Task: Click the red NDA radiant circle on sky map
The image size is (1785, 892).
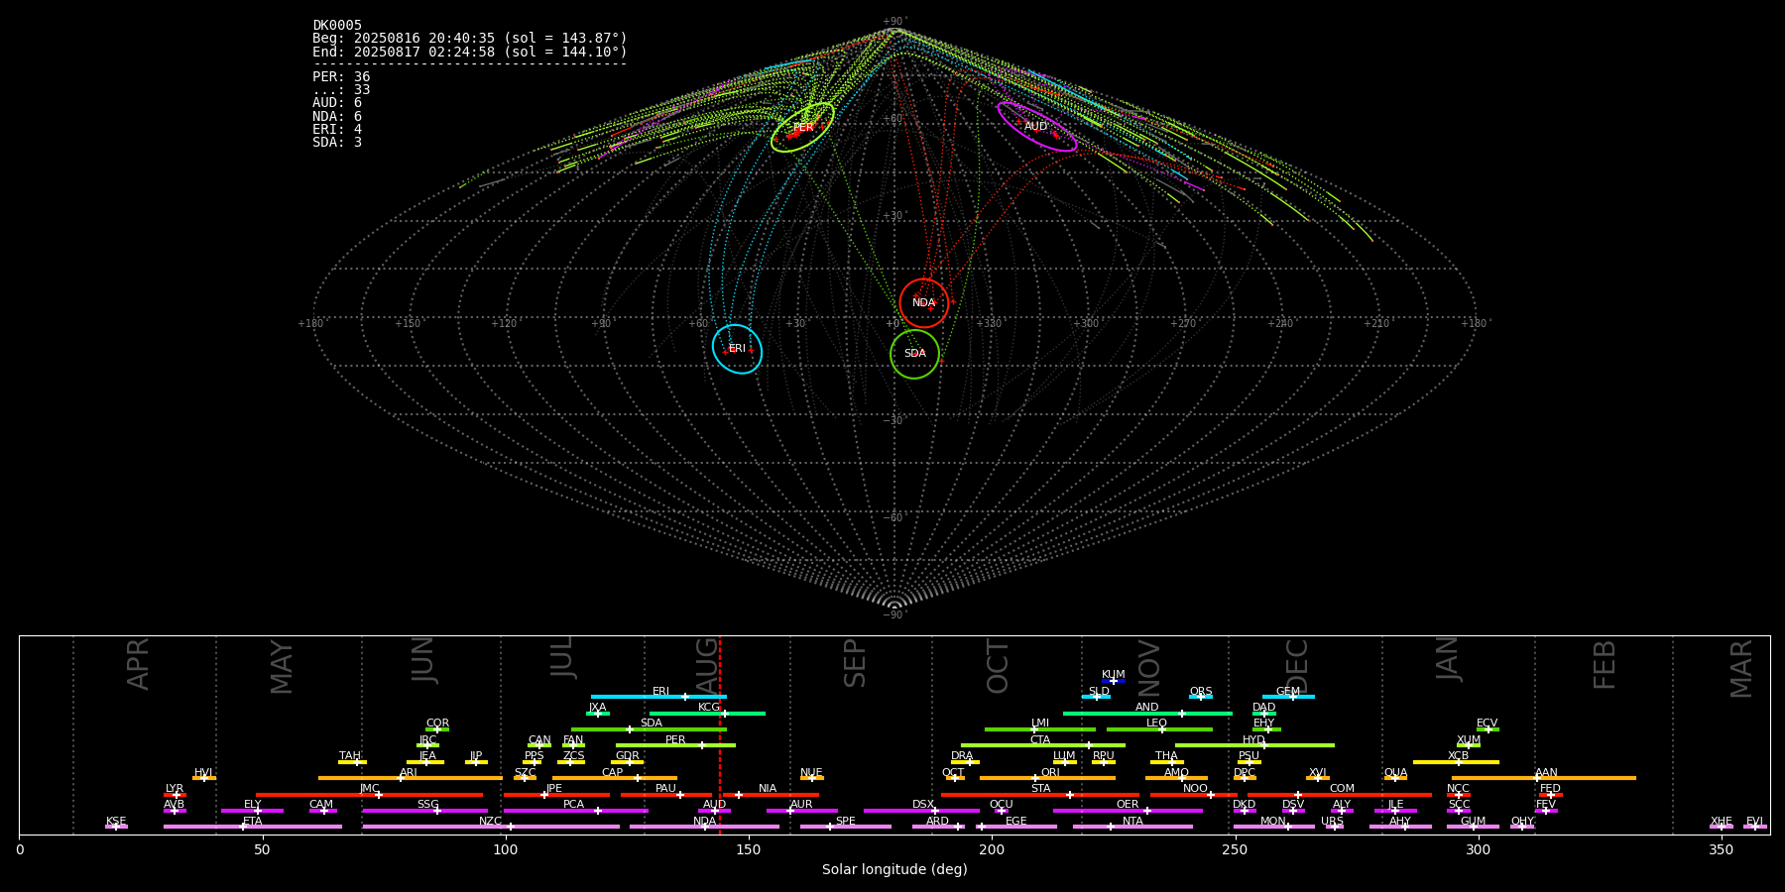Action: (x=924, y=303)
